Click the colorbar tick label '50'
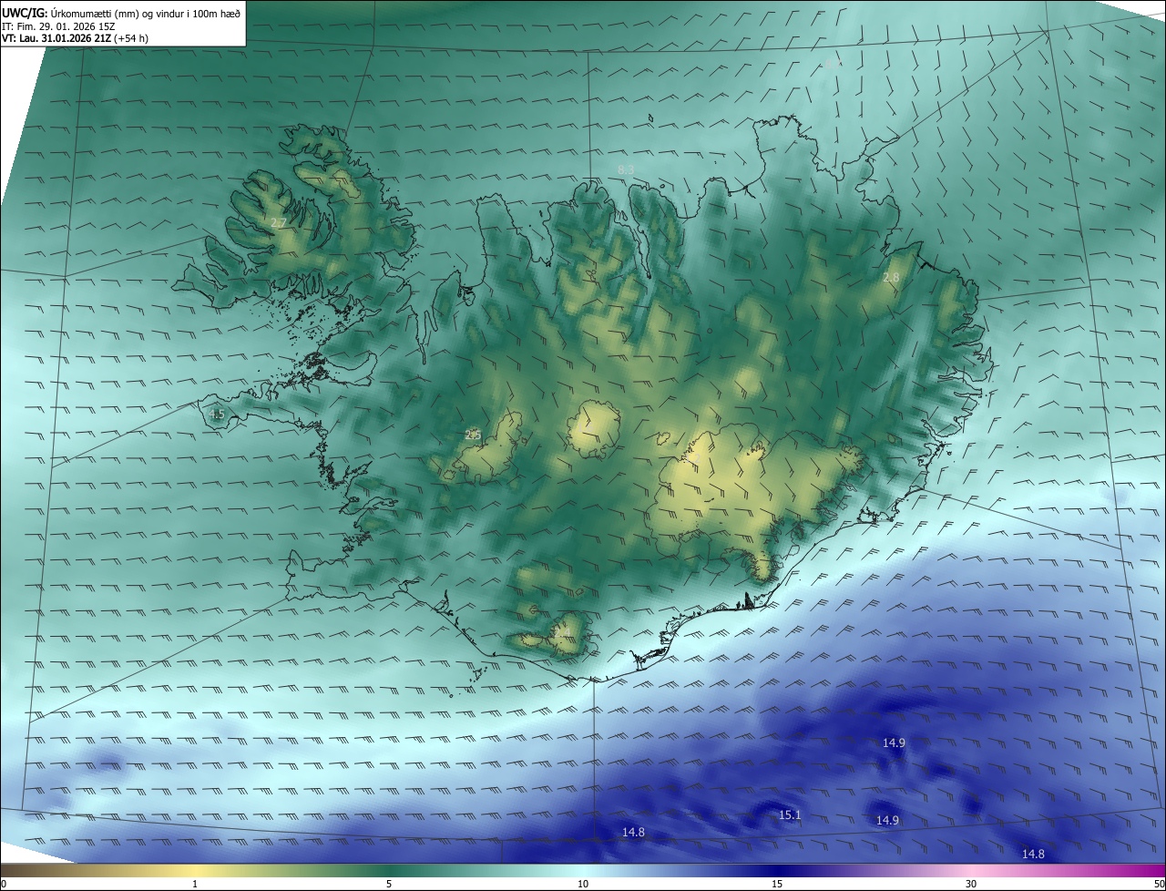This screenshot has width=1166, height=891. pyautogui.click(x=1159, y=884)
